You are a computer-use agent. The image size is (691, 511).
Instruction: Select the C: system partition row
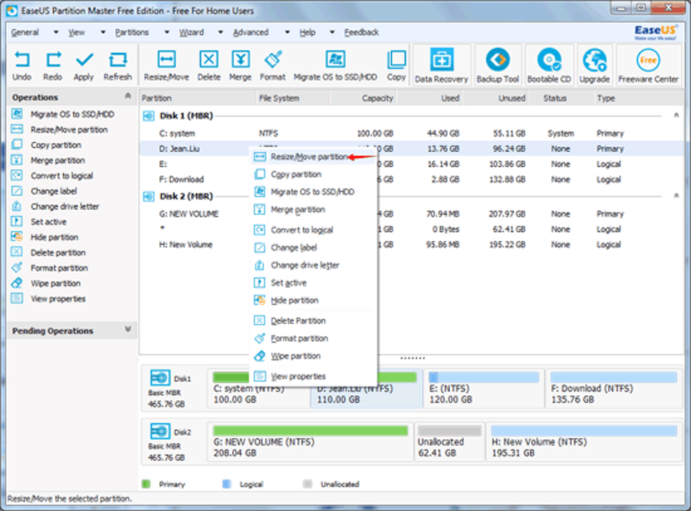(x=411, y=133)
